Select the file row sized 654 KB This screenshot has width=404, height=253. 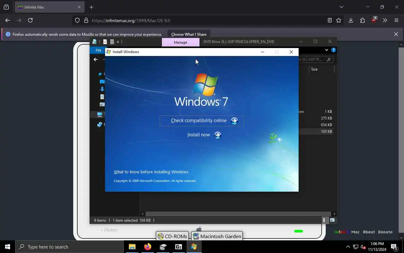click(x=316, y=125)
